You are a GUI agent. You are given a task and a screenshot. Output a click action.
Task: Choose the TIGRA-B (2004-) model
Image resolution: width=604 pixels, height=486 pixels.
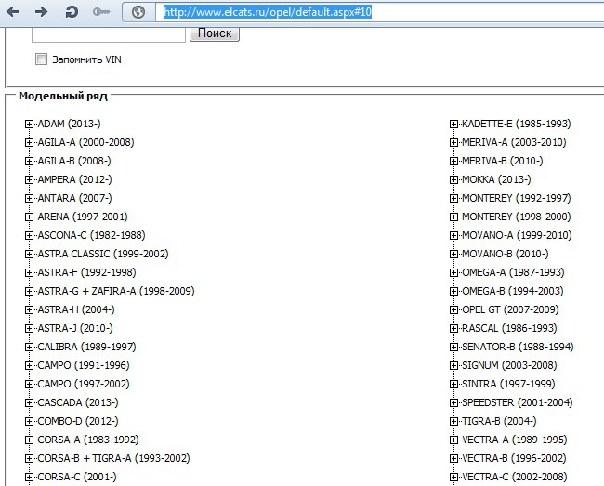[x=499, y=421]
